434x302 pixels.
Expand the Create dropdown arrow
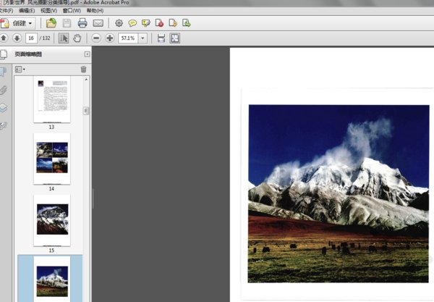pyautogui.click(x=30, y=24)
